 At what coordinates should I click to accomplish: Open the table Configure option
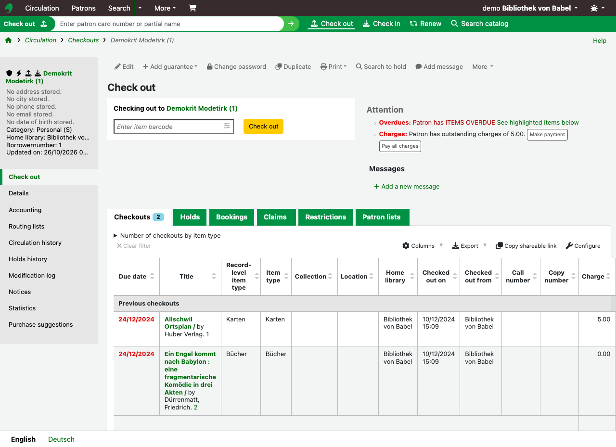pos(583,246)
